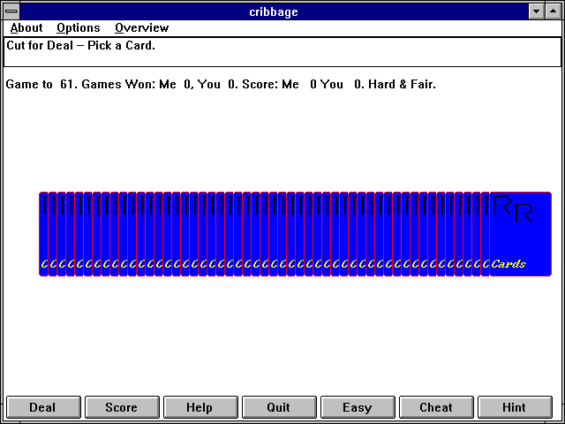This screenshot has width=565, height=424.
Task: Click the Score button
Action: (122, 407)
